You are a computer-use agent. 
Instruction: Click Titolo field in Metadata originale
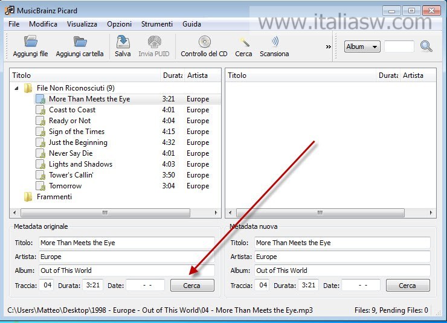[127, 243]
